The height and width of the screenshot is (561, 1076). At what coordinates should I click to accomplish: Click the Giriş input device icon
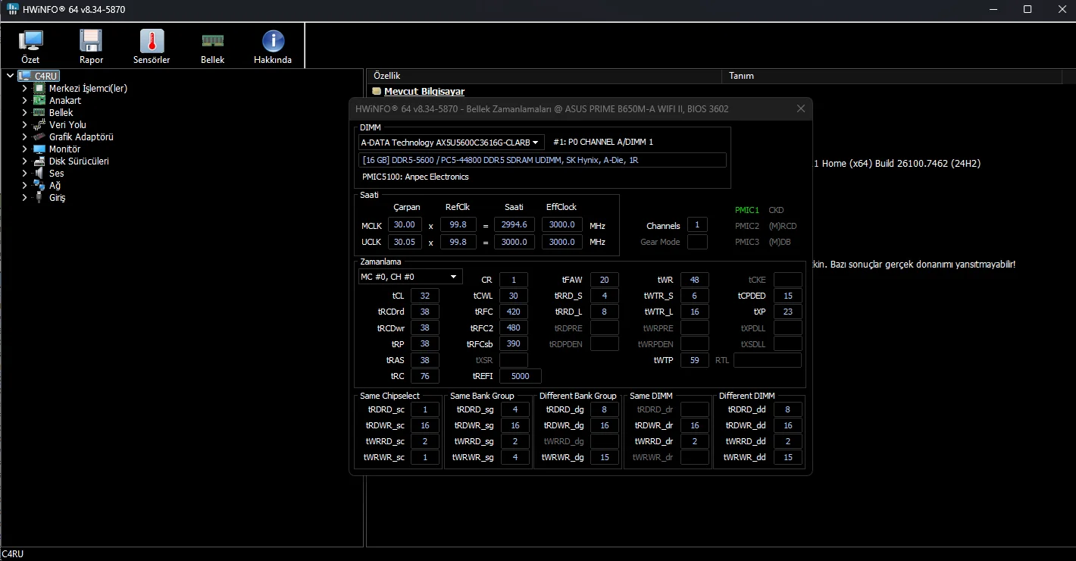[39, 197]
